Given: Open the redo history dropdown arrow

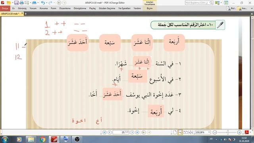Looking at the screenshot, I should point(54,3).
